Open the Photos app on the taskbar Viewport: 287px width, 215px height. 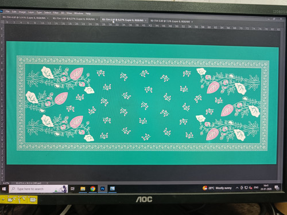(113, 189)
